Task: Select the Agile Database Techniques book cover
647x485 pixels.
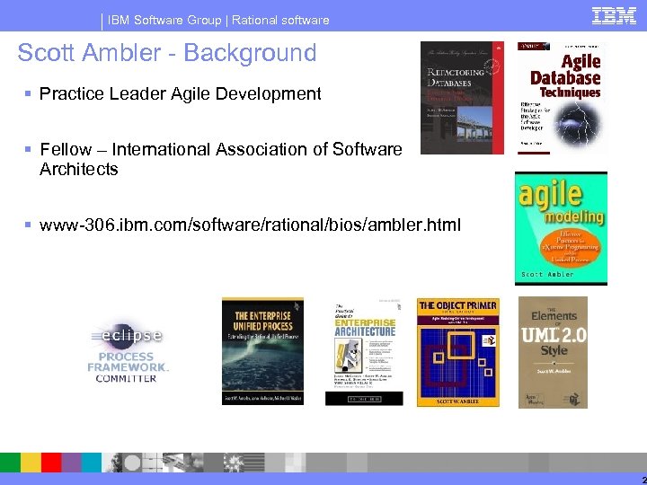Action: [x=561, y=98]
